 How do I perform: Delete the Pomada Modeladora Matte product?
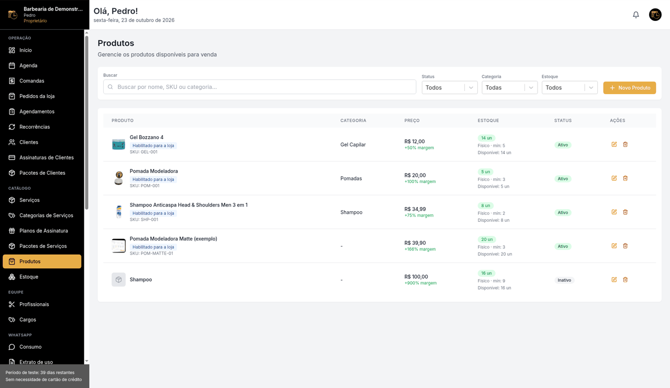625,246
